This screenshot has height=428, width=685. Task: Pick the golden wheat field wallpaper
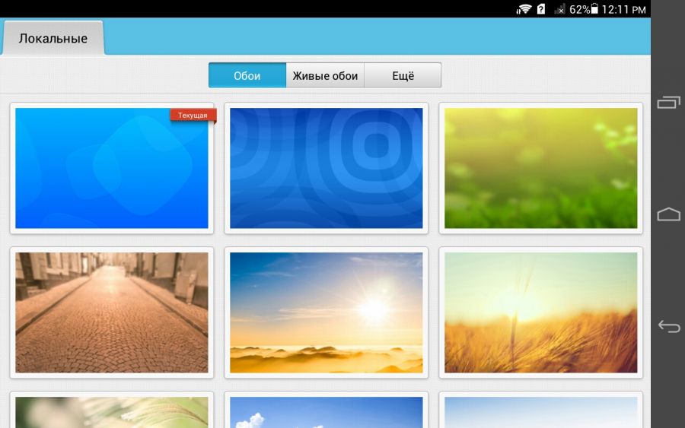[x=541, y=312]
